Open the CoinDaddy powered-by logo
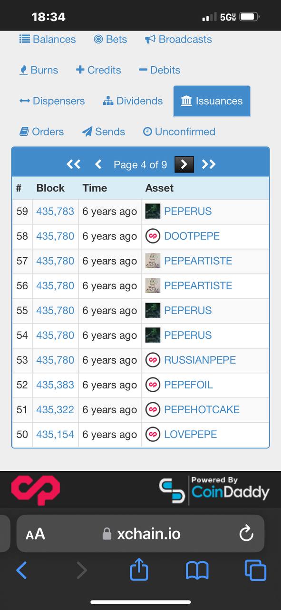Viewport: 281px width, 610px height. 214,489
